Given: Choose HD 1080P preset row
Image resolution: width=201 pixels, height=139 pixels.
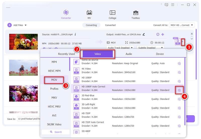Looking at the screenshot, I should pos(128,80).
